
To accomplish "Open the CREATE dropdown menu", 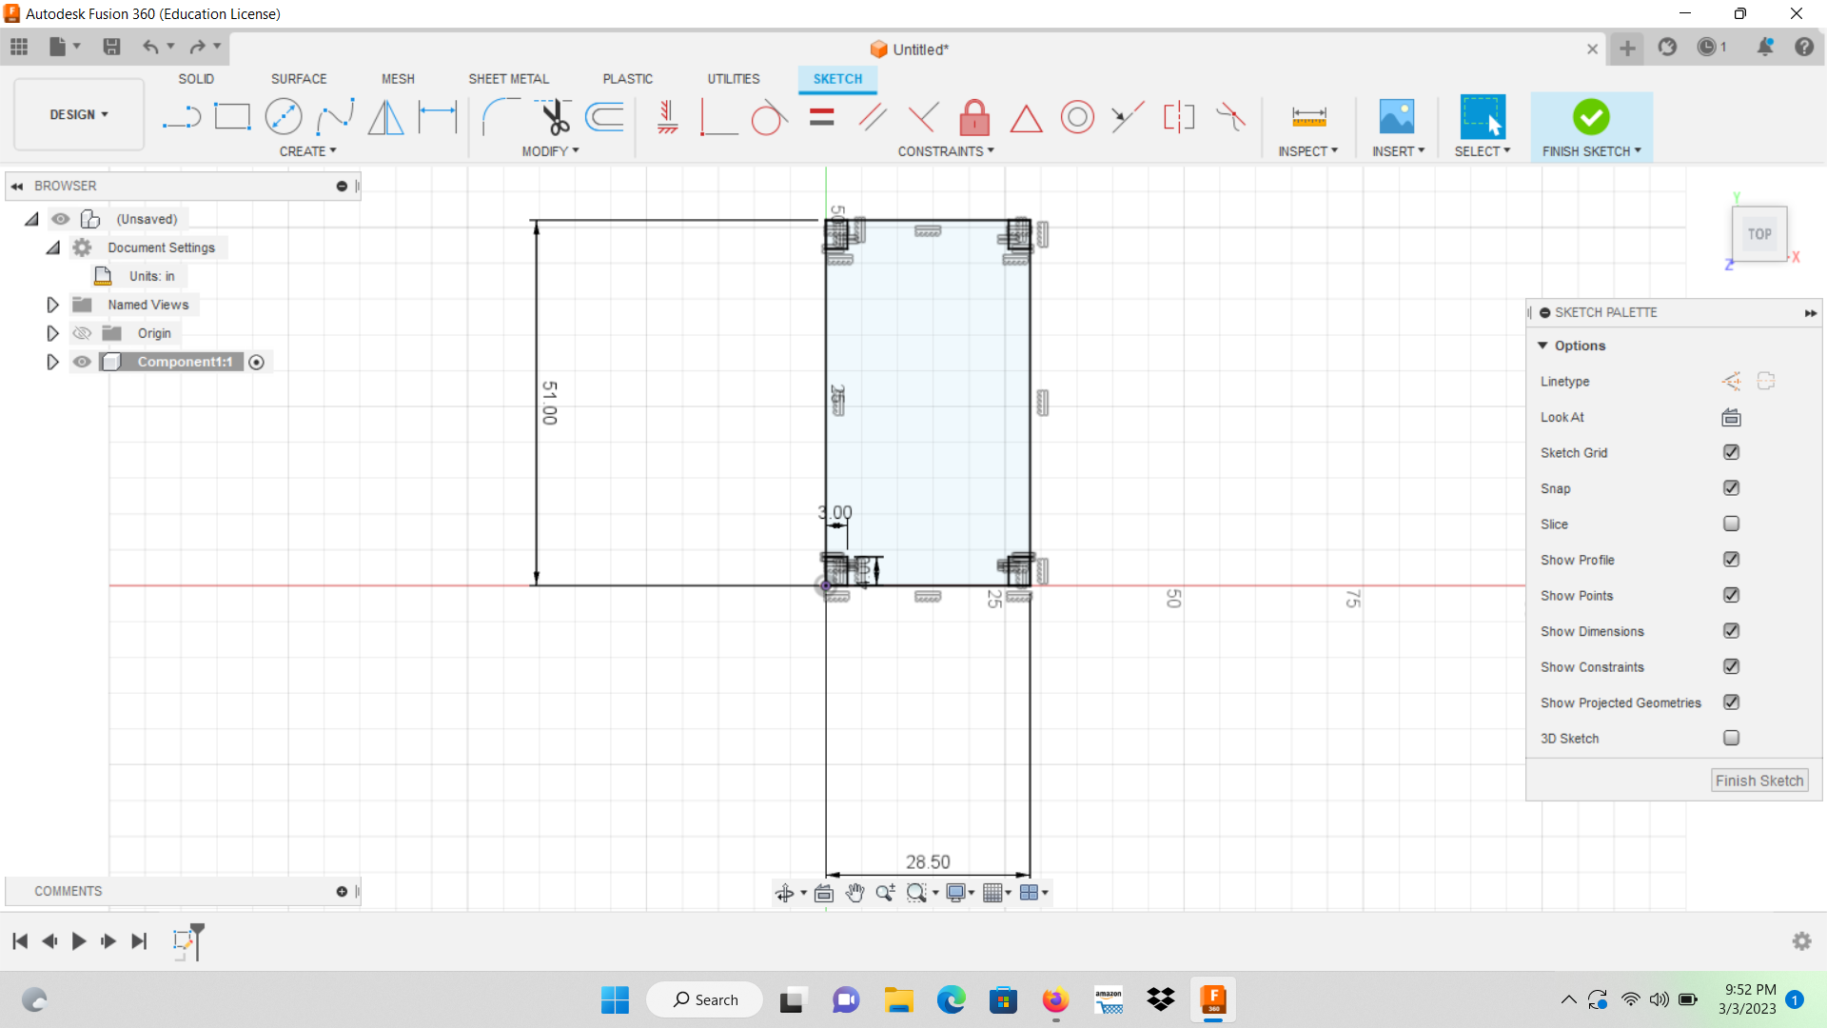I will [x=307, y=150].
